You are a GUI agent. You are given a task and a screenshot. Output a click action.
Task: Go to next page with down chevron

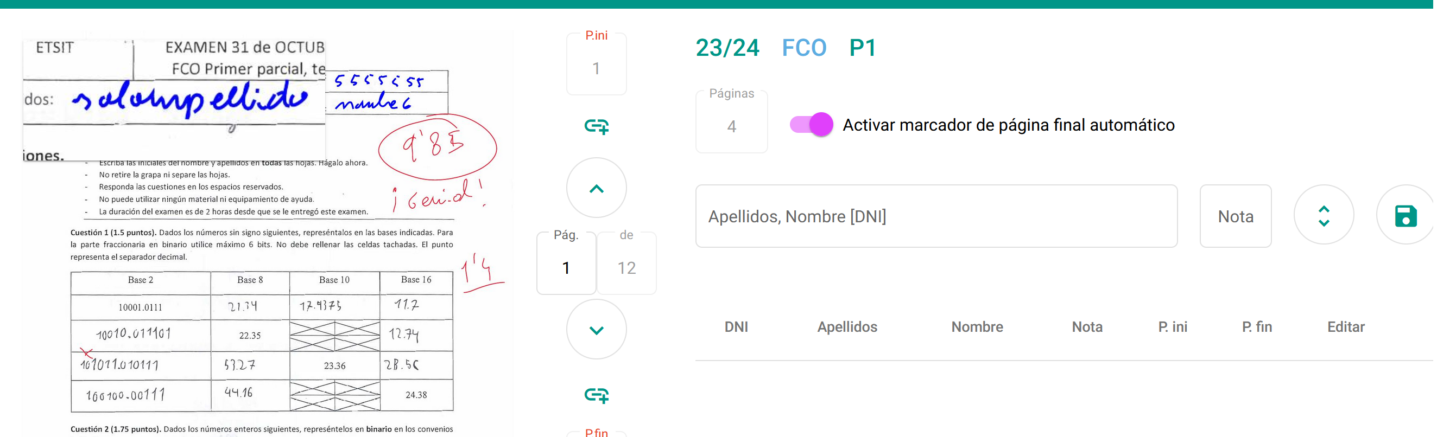596,330
